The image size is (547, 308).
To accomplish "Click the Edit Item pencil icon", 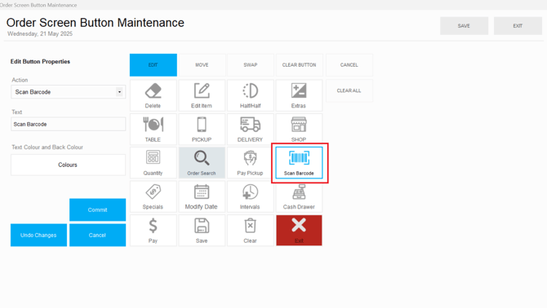I will point(202,95).
